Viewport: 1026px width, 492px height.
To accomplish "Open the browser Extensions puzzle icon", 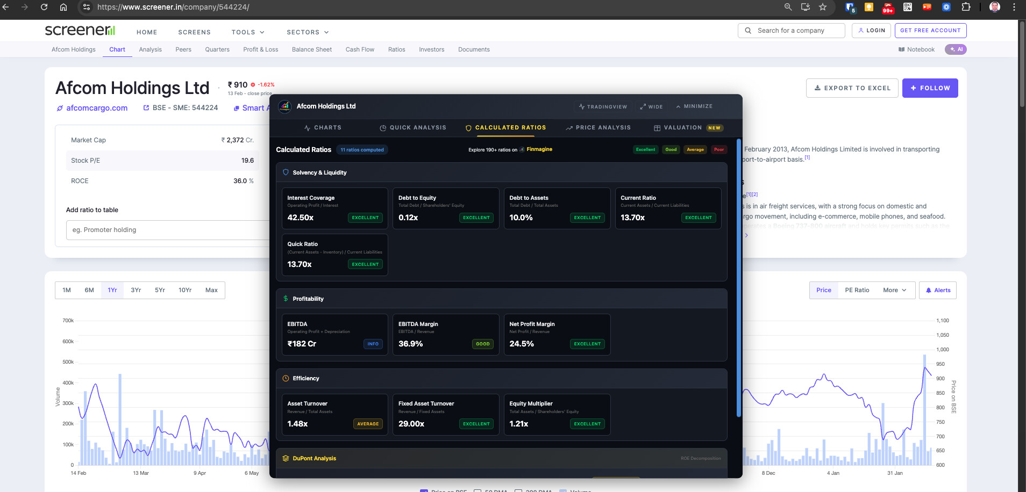I will point(966,7).
